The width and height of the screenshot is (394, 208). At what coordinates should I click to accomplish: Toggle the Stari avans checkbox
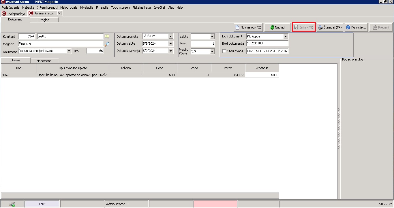tap(224, 51)
